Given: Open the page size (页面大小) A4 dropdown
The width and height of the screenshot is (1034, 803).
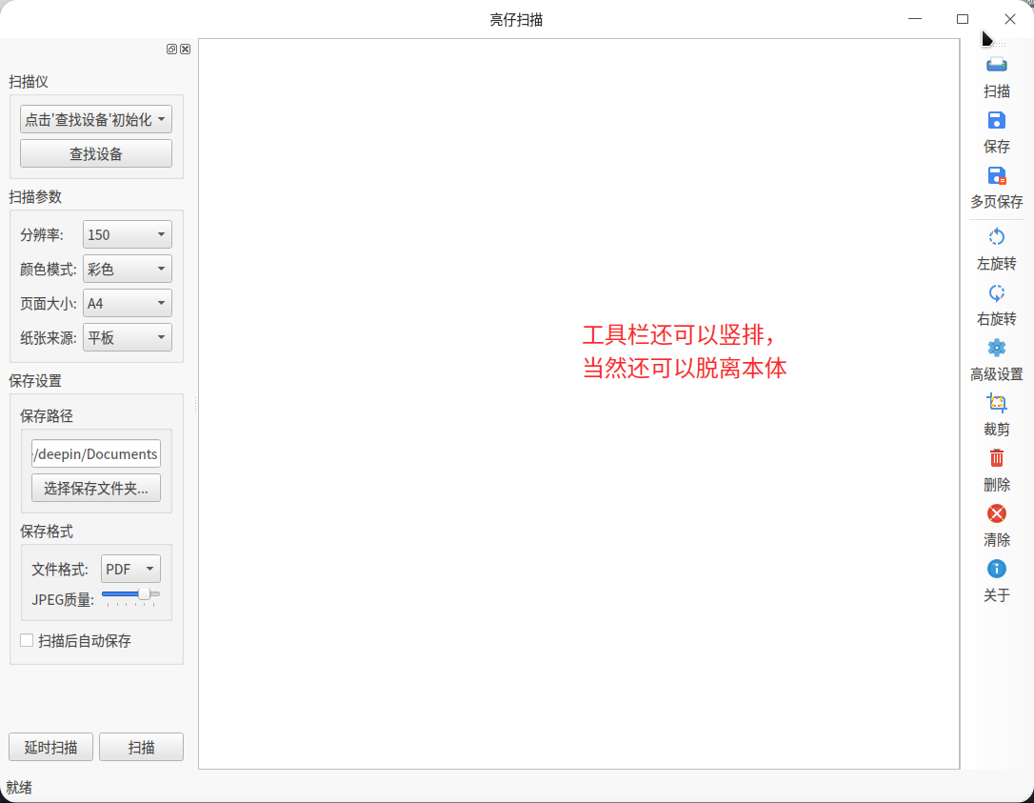Looking at the screenshot, I should [x=128, y=304].
